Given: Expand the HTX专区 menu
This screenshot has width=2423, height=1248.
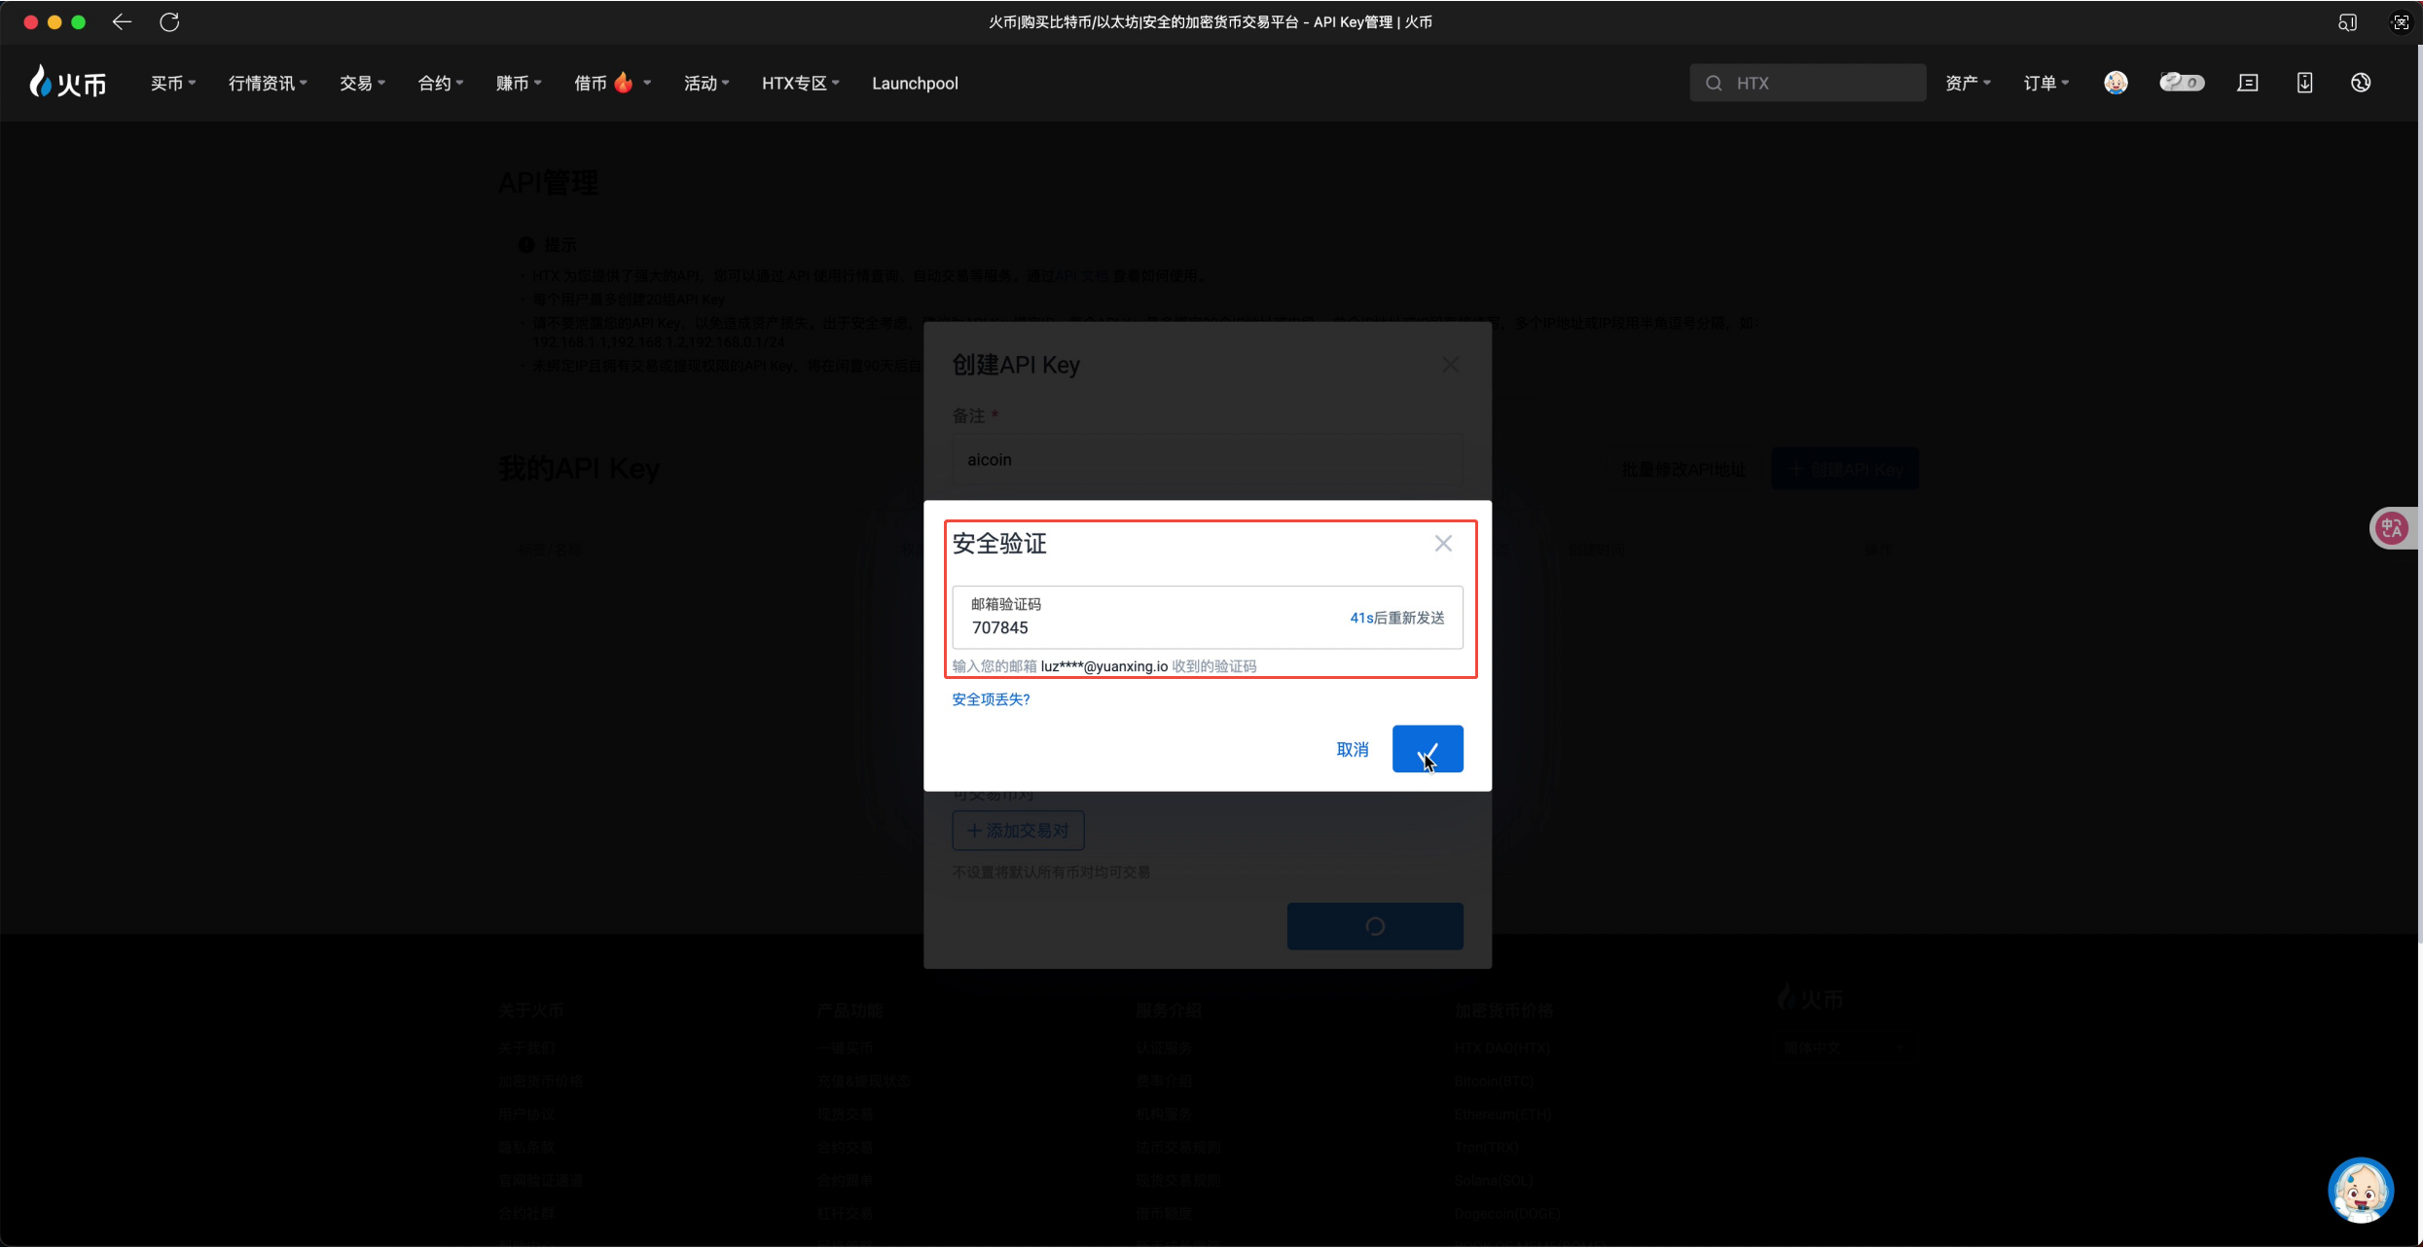Looking at the screenshot, I should tap(800, 84).
